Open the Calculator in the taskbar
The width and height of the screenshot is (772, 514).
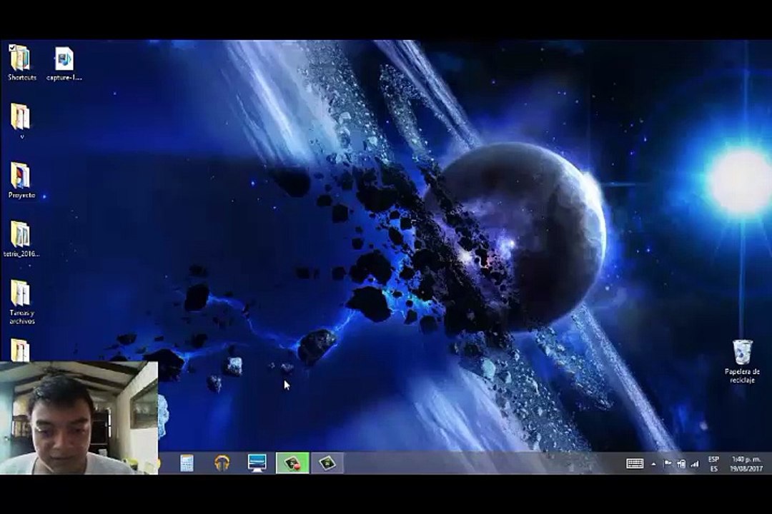(x=187, y=463)
